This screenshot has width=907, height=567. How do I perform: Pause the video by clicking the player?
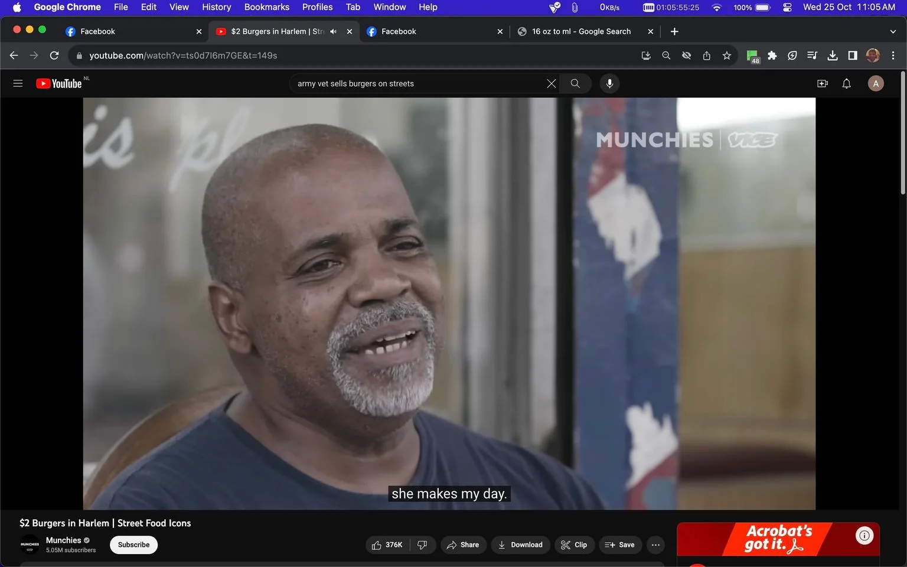click(449, 304)
